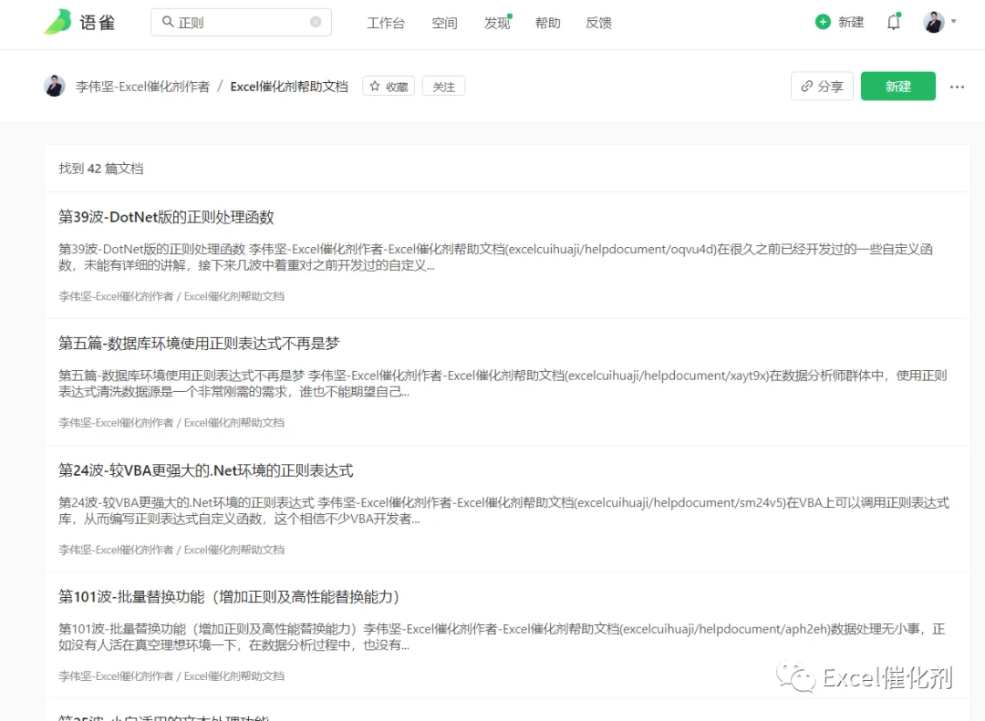The image size is (985, 721).
Task: Open result 第101波-批量替换功能
Action: (x=229, y=597)
